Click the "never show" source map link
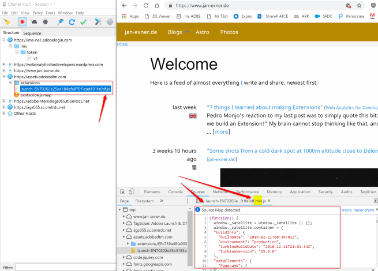This screenshot has width=378, height=271. pyautogui.click(x=365, y=210)
